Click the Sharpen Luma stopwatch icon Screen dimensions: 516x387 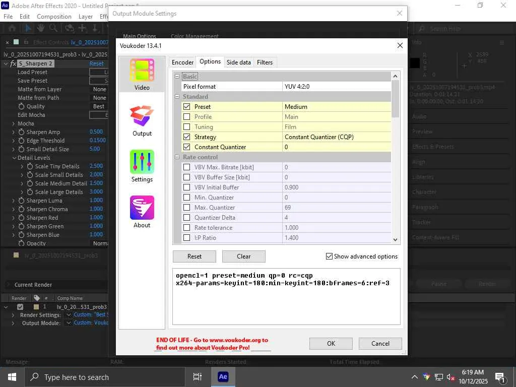coord(21,201)
